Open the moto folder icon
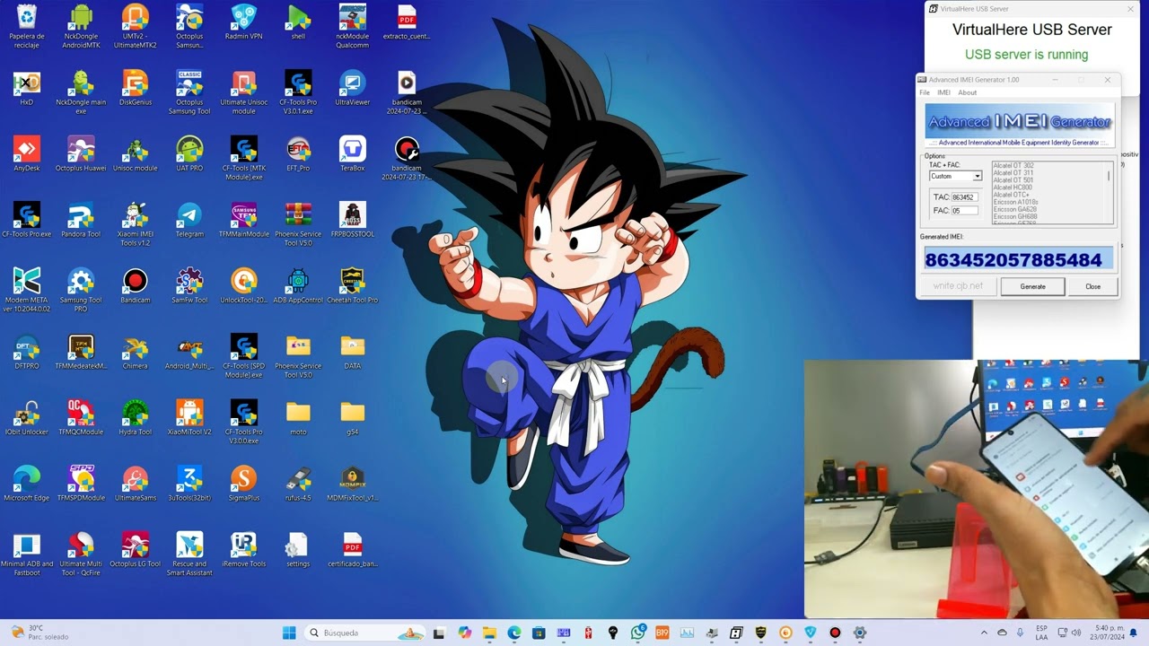1149x646 pixels. (x=298, y=418)
